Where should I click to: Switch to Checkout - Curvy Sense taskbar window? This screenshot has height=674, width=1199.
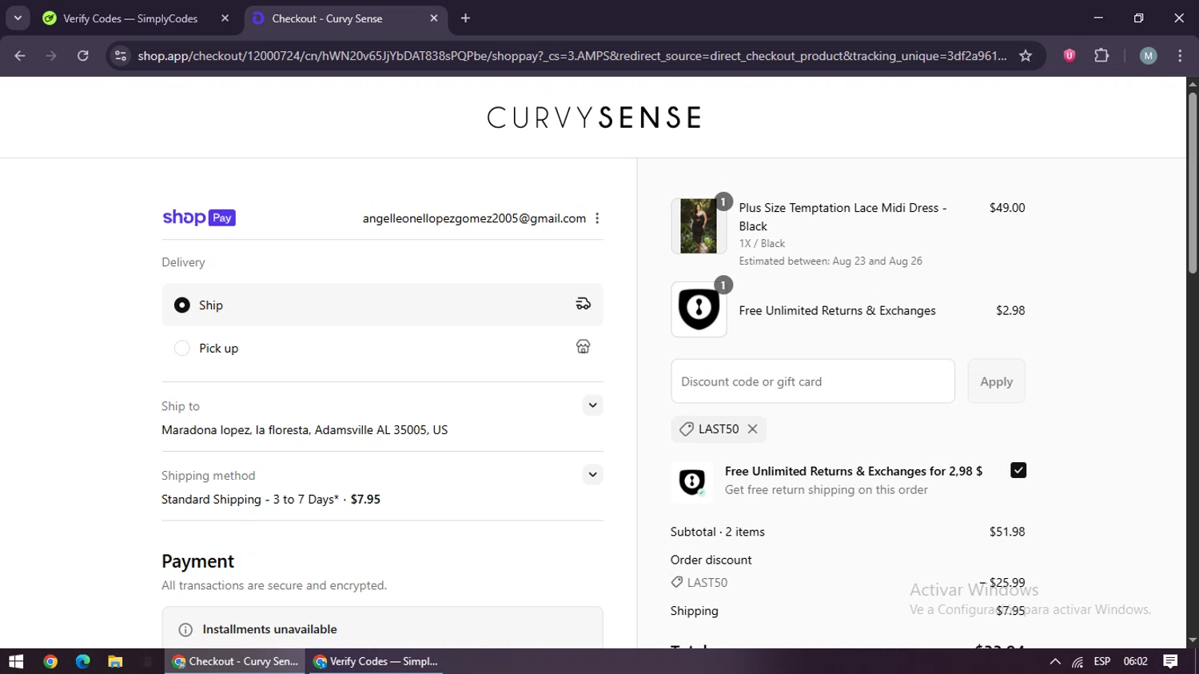(x=235, y=661)
